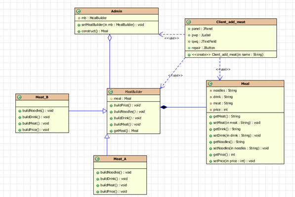Select buildMeat() : void in Meat_A
Viewport: 295px width, 197px height.
(x=114, y=185)
